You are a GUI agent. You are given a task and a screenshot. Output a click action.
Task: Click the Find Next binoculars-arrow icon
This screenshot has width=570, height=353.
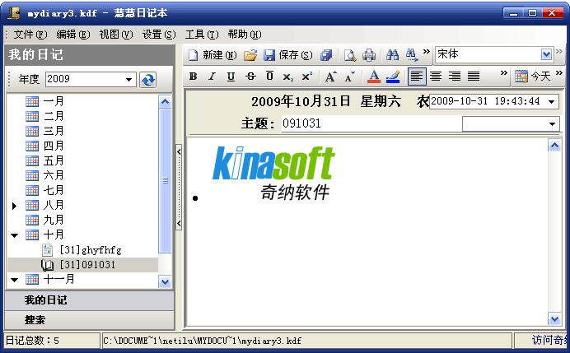pyautogui.click(x=412, y=55)
